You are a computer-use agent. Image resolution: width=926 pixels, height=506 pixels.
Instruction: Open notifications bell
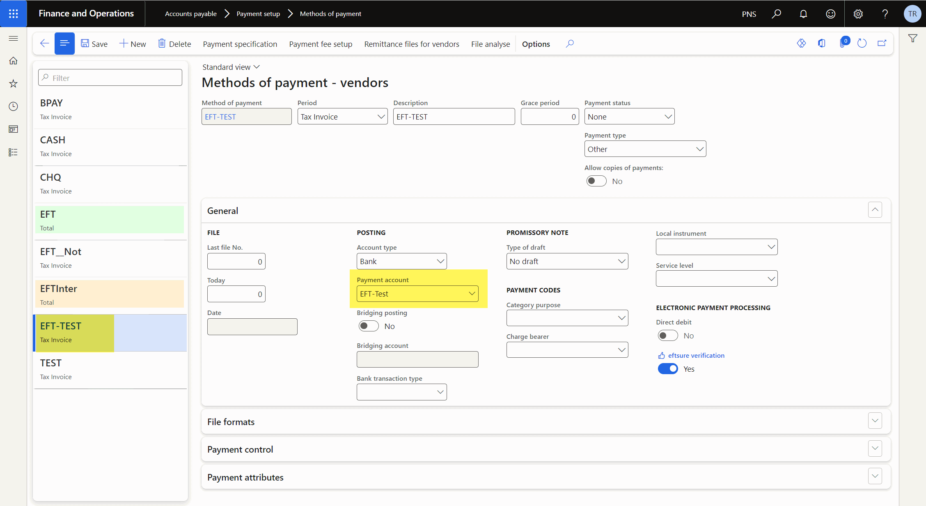click(x=803, y=14)
